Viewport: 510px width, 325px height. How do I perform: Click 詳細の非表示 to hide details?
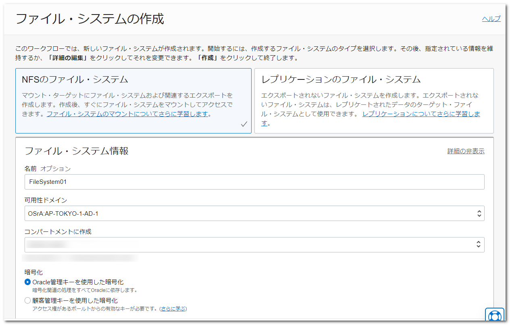(466, 151)
